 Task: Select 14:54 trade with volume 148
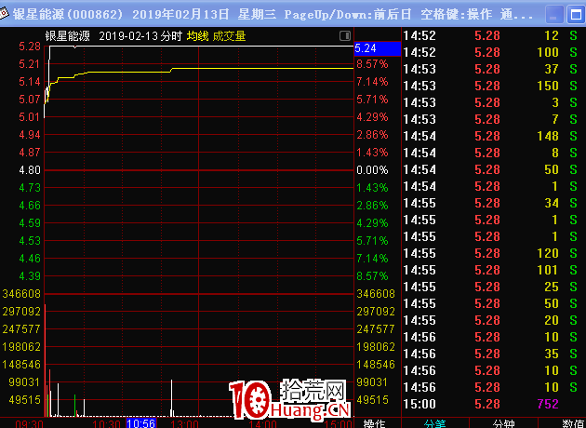(x=491, y=136)
